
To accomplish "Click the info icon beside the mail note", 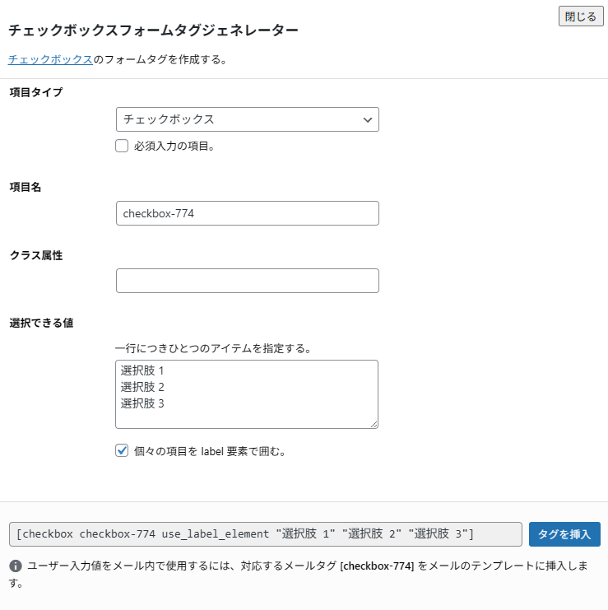I will [16, 566].
